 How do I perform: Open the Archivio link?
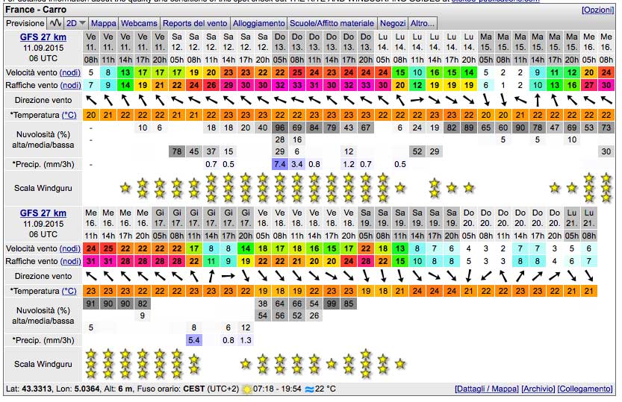pyautogui.click(x=538, y=389)
